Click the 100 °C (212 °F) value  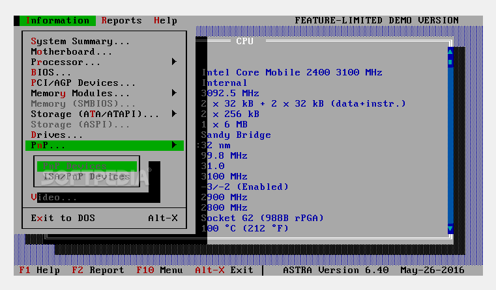coord(245,229)
